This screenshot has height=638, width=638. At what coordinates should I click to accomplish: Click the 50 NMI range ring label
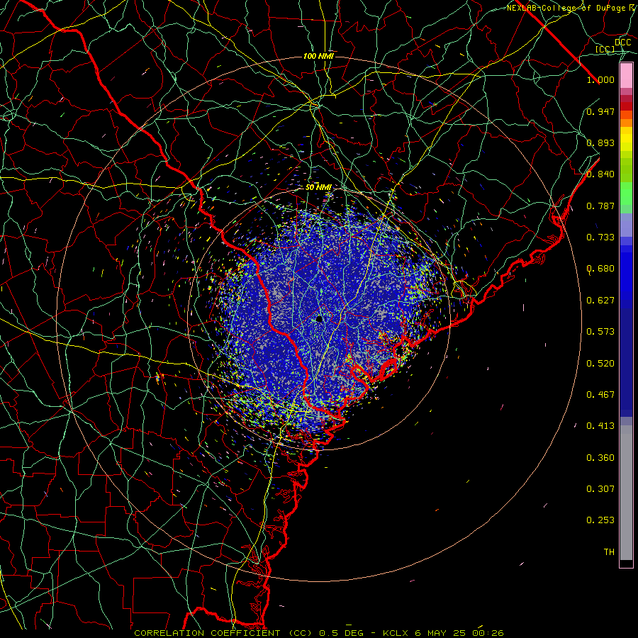pos(318,187)
